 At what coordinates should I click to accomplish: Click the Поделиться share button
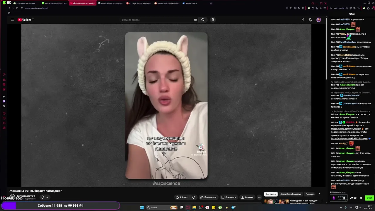tap(208, 197)
